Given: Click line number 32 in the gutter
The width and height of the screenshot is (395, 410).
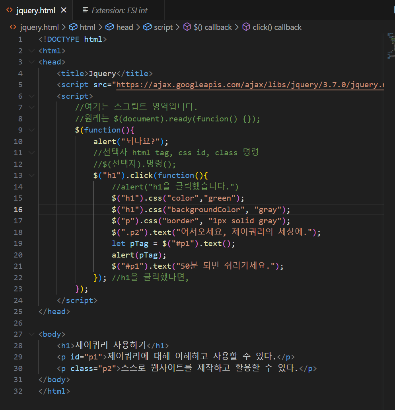Looking at the screenshot, I should [18, 391].
